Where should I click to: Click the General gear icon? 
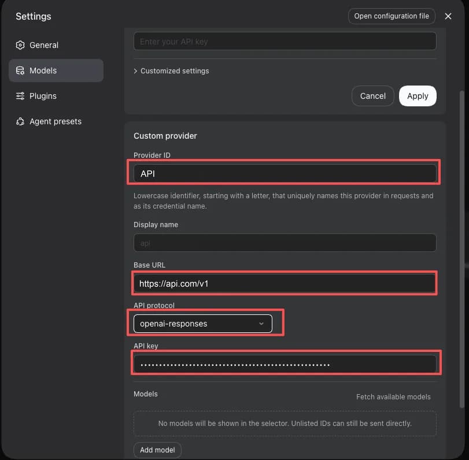tap(20, 45)
